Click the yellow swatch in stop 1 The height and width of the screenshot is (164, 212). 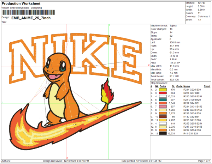(x=163, y=90)
